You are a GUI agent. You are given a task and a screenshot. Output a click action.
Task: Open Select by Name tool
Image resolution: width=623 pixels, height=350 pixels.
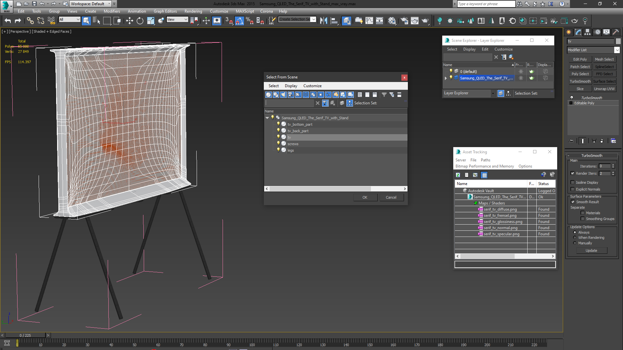click(96, 21)
